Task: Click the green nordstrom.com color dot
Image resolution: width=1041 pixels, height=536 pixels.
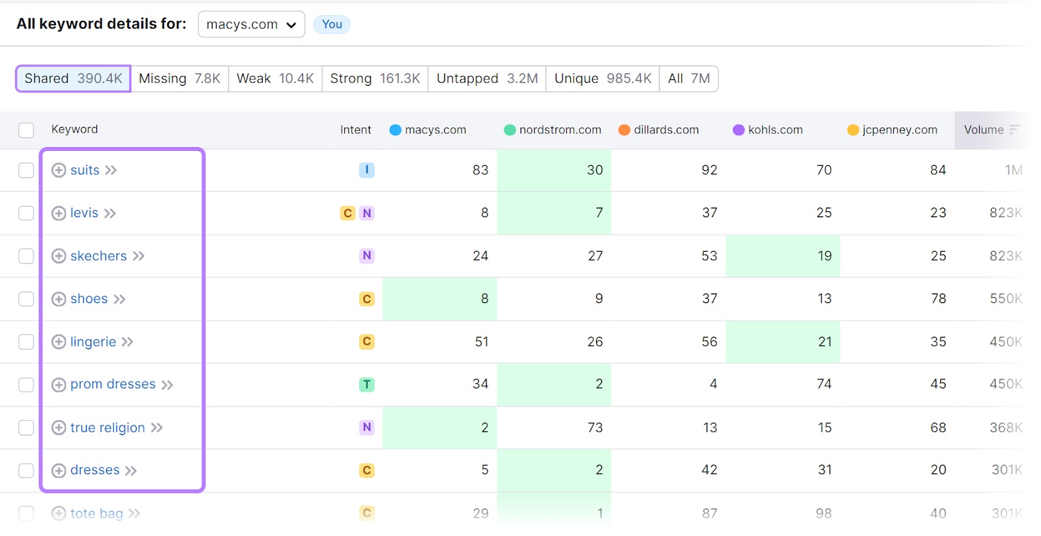Action: click(510, 130)
